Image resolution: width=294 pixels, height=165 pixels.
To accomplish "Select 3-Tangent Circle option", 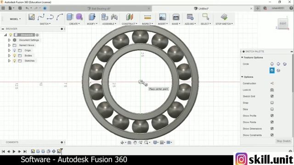I will pyautogui.click(x=278, y=71).
